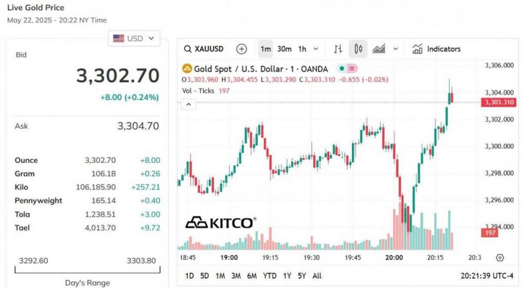Click the 3,303.310 price label on axis
This screenshot has width=522, height=288.
click(497, 102)
